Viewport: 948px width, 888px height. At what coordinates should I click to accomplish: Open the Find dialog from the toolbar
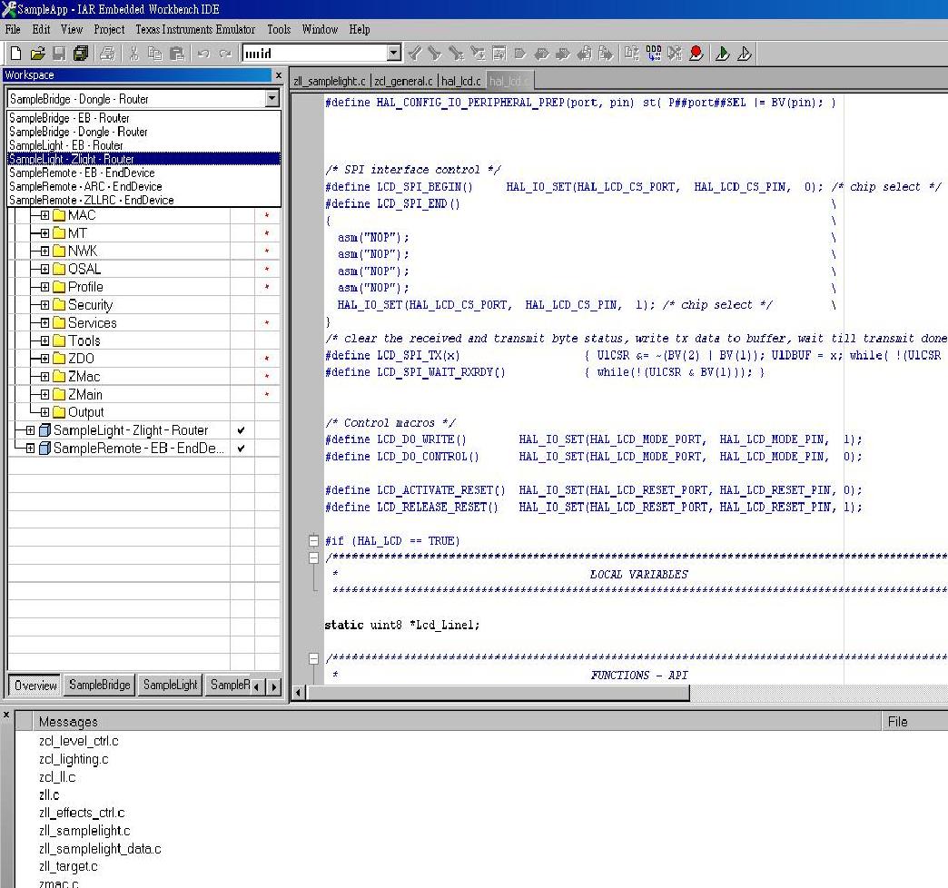(457, 54)
